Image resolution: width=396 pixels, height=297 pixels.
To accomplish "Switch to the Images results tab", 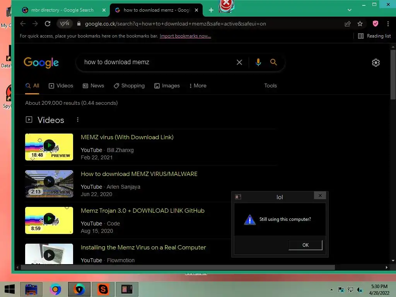I will [x=167, y=85].
